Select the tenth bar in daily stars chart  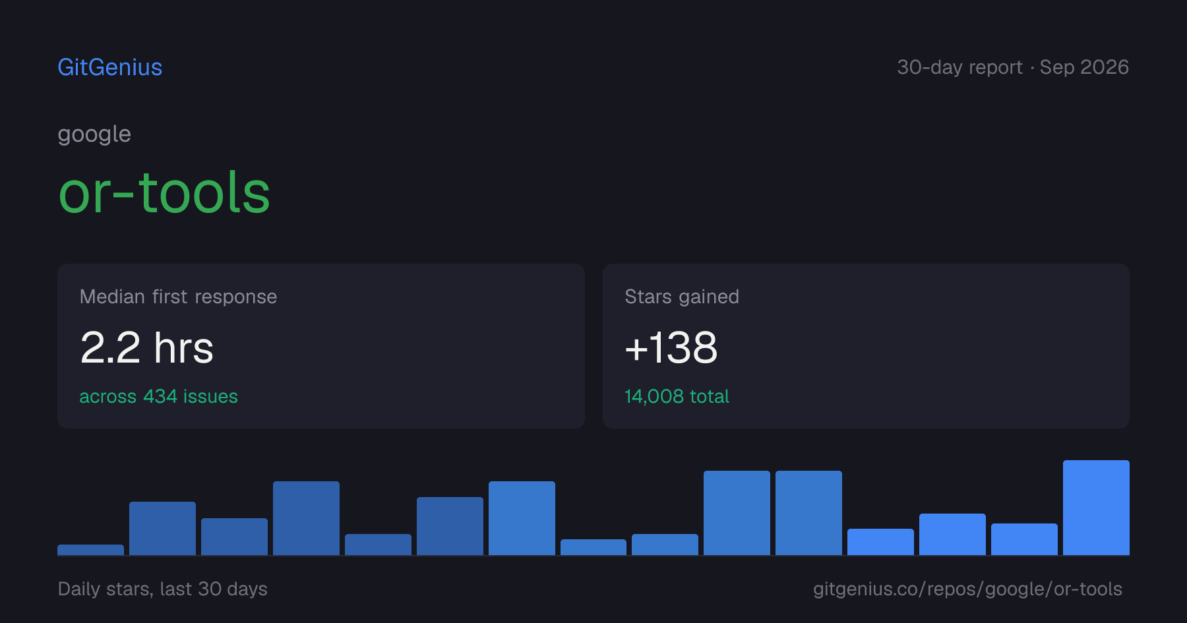[x=737, y=513]
